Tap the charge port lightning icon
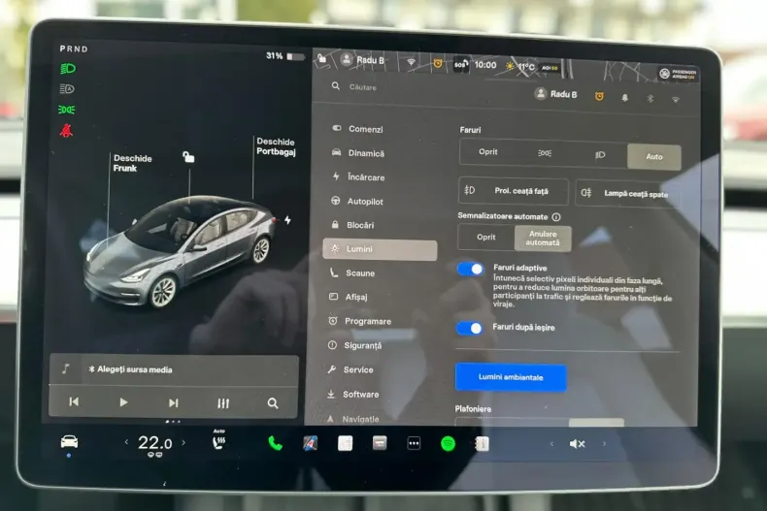This screenshot has height=511, width=767. click(287, 220)
